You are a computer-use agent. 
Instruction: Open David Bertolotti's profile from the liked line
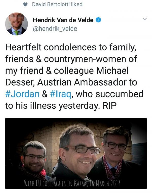pyautogui.click(x=51, y=4)
